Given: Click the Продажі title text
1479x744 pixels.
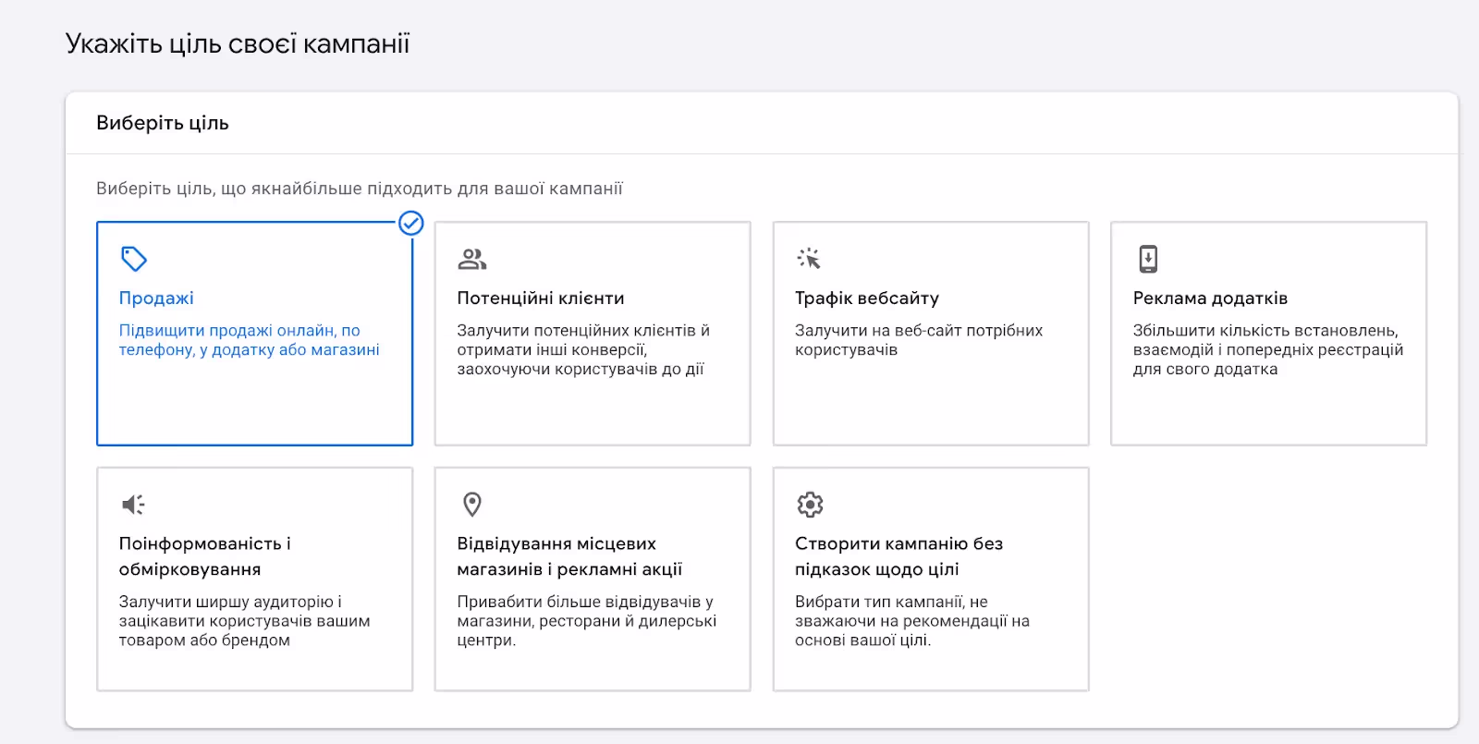Looking at the screenshot, I should (156, 299).
